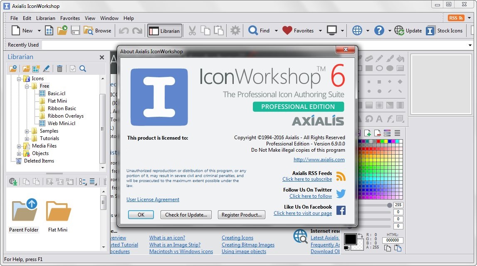Click the Twitter bird icon
Image resolution: width=477 pixels, height=266 pixels.
coord(341,193)
